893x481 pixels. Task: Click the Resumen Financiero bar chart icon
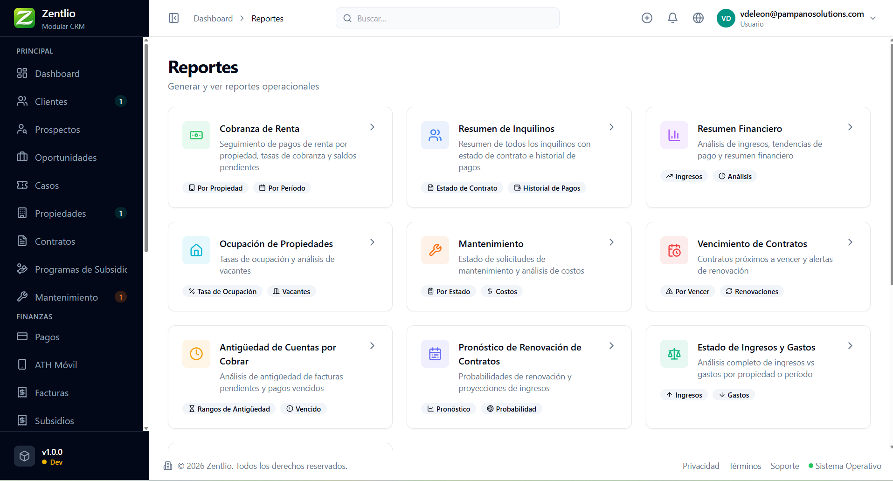pyautogui.click(x=674, y=135)
